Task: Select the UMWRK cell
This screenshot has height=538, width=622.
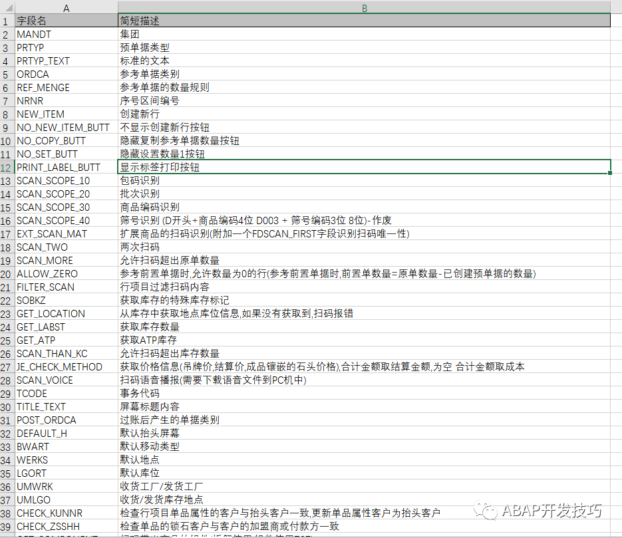Action: click(67, 486)
